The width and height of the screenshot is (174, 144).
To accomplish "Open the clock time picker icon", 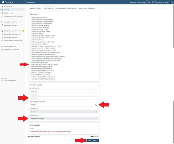I will click(x=96, y=105).
